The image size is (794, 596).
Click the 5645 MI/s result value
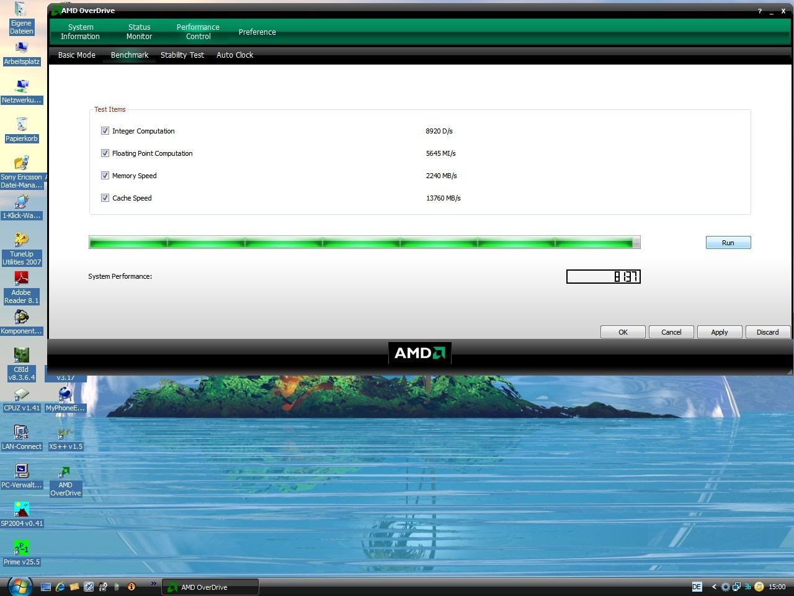pyautogui.click(x=441, y=153)
